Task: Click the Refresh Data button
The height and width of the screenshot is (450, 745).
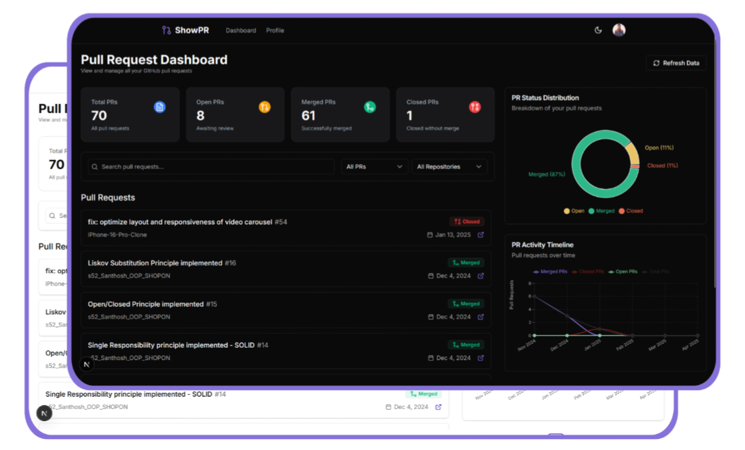Action: [x=676, y=63]
